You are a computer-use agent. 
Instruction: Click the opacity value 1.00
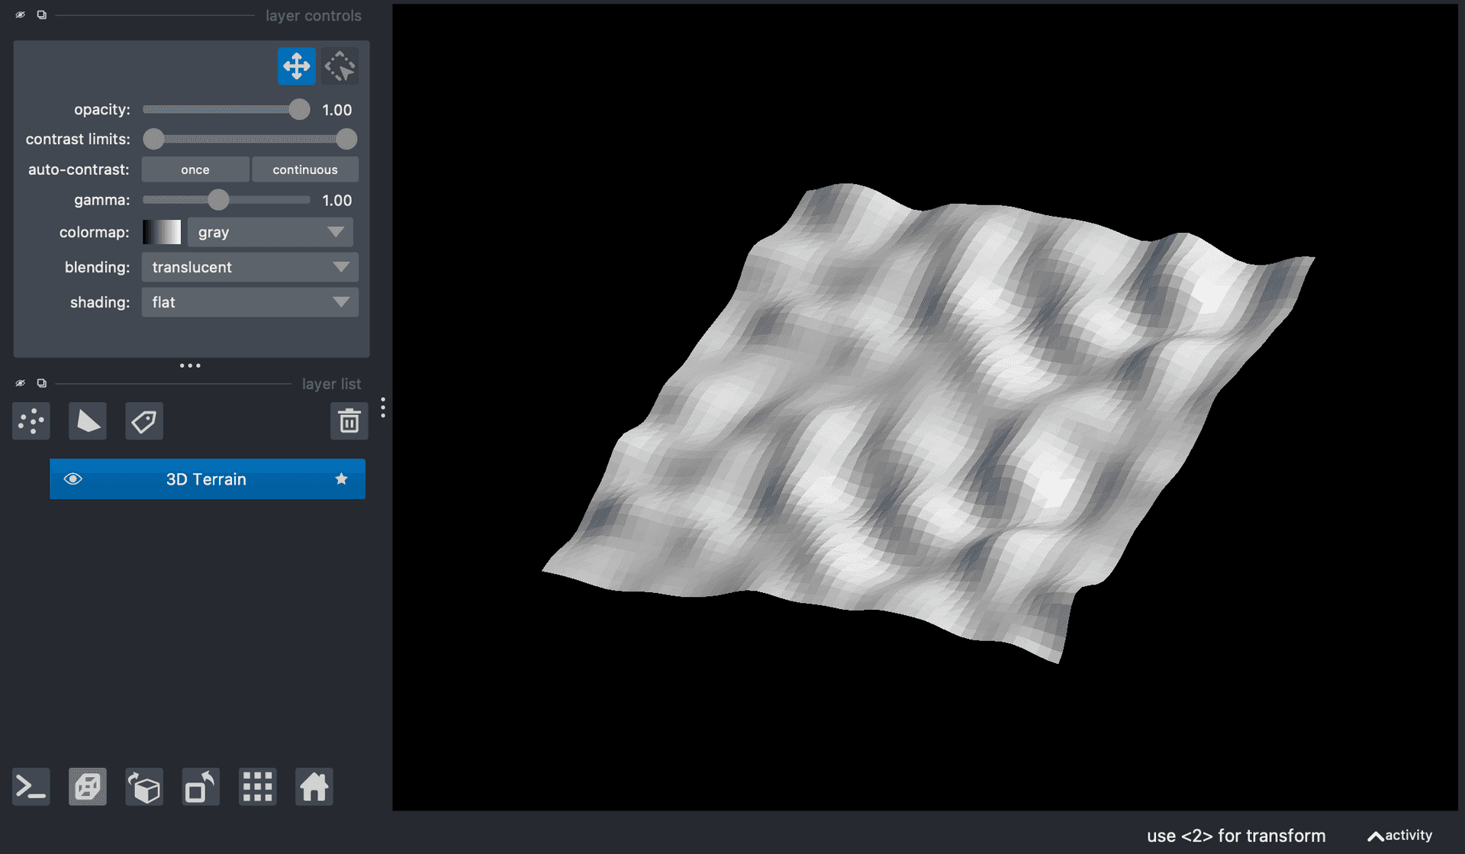[x=336, y=110]
